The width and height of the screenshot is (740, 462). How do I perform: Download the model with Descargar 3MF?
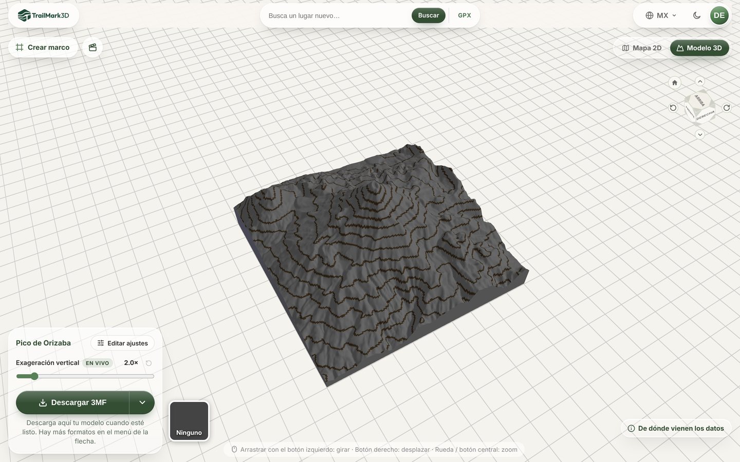coord(72,402)
